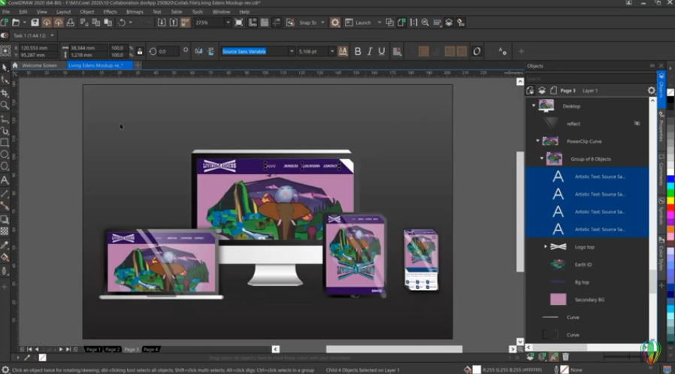Click the New document icon
Image resolution: width=675 pixels, height=374 pixels.
5,23
